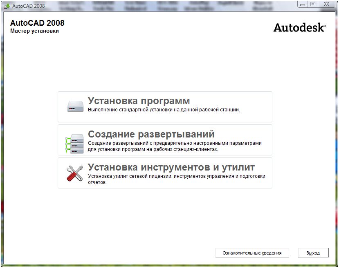The width and height of the screenshot is (339, 268).
Task: Click the Выход button
Action: click(x=313, y=252)
